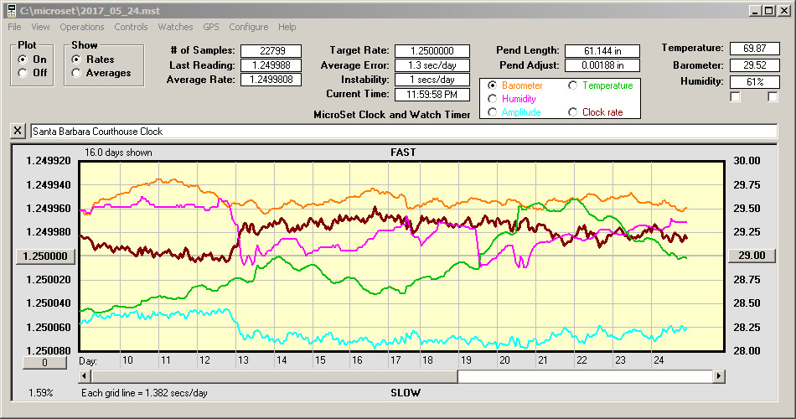Click the Temperature value 69.87
Viewport: 796px width, 419px height.
754,49
